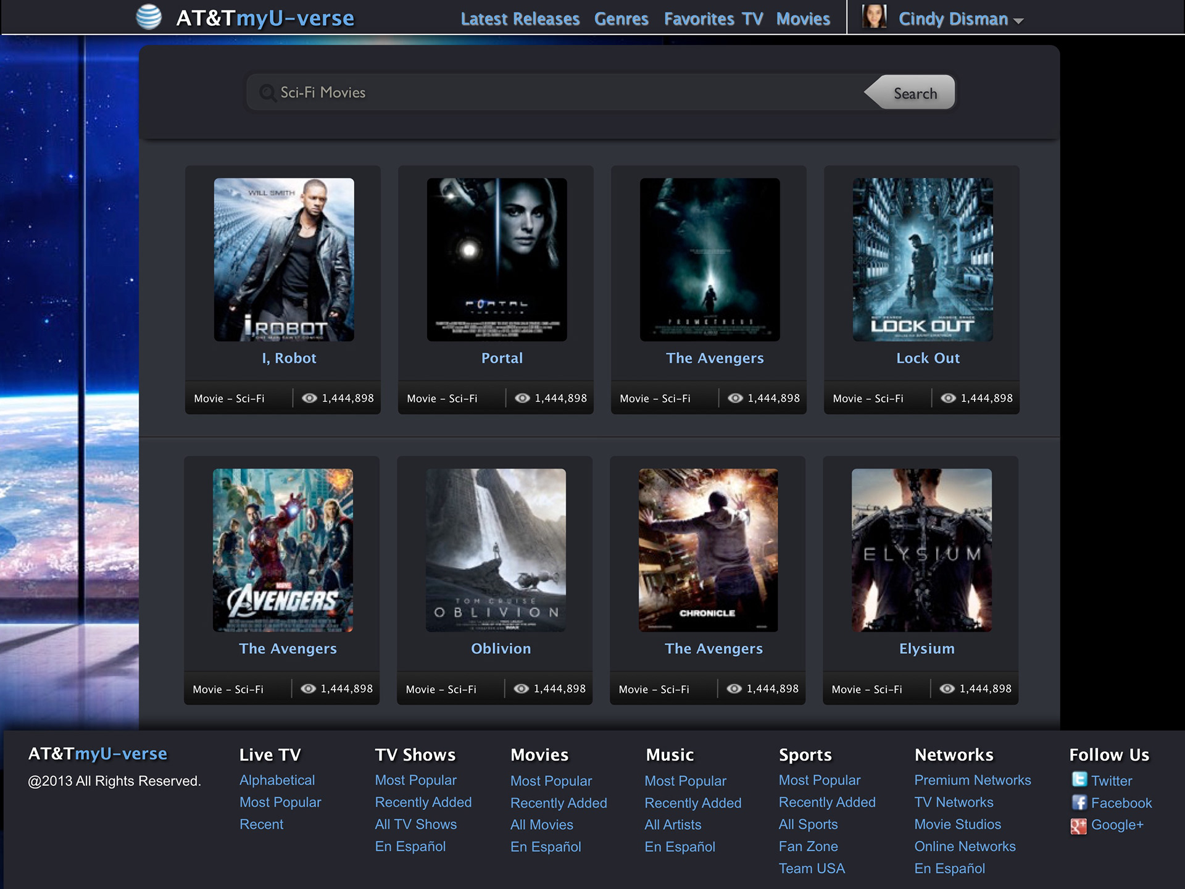Click the Google+ icon in footer
The height and width of the screenshot is (889, 1185).
pyautogui.click(x=1079, y=825)
